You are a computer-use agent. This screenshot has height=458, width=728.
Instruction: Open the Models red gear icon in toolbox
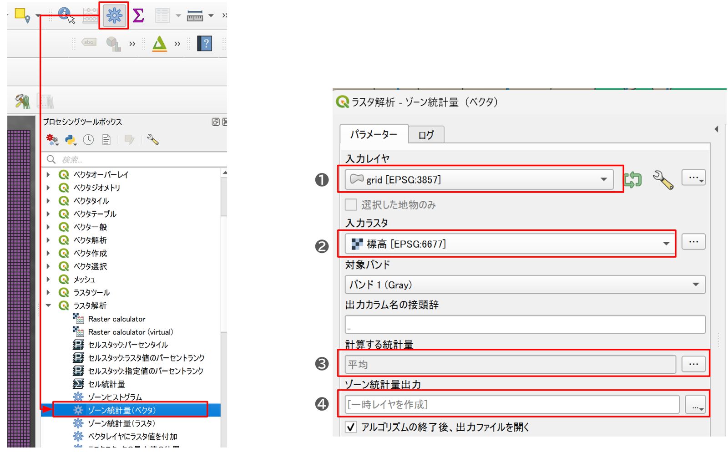pos(52,140)
